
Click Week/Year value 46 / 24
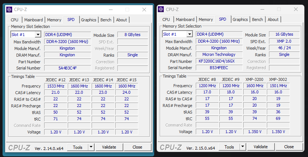(x=284, y=48)
